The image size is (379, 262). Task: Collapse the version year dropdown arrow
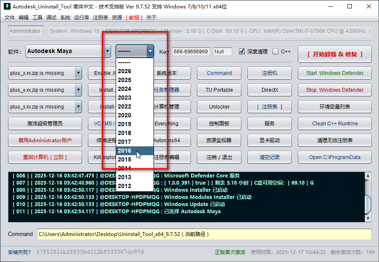[x=150, y=51]
